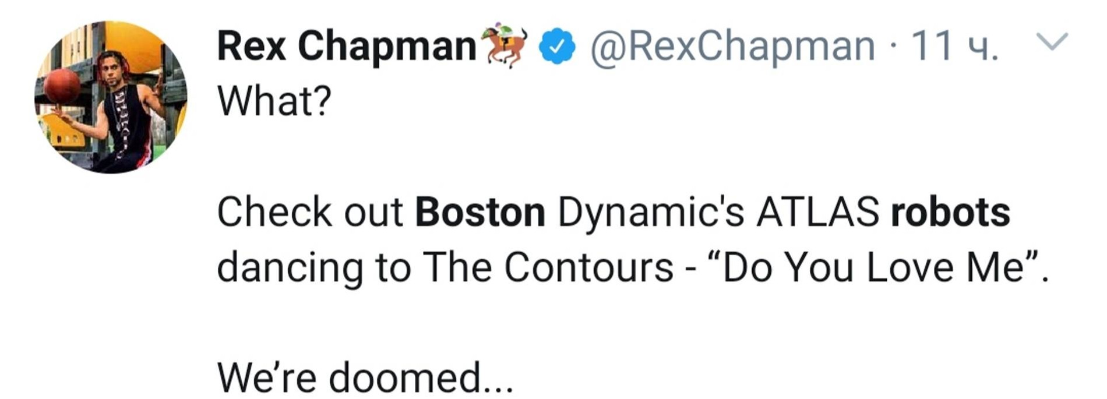Click the bold word "Boston"
This screenshot has height=399, width=1107.
click(480, 212)
